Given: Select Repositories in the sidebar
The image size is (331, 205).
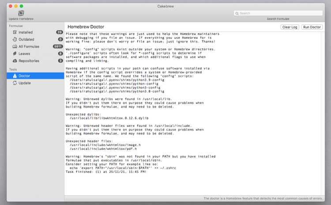Looking at the screenshot, I should (35, 61).
